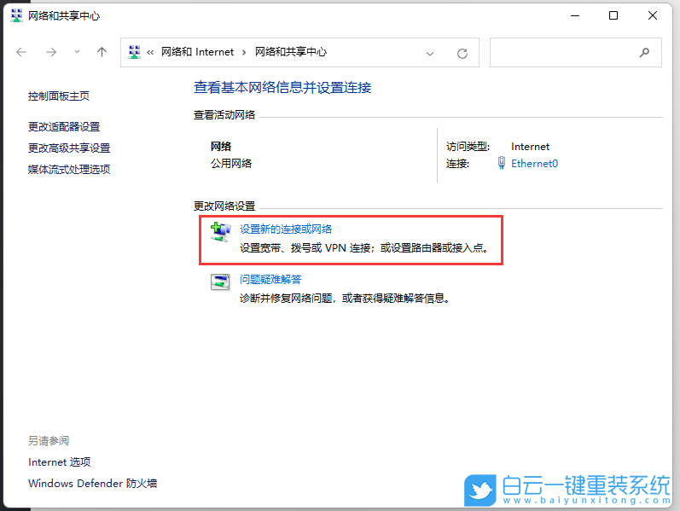Open 问题疑难解答 link
The height and width of the screenshot is (511, 680).
point(270,279)
